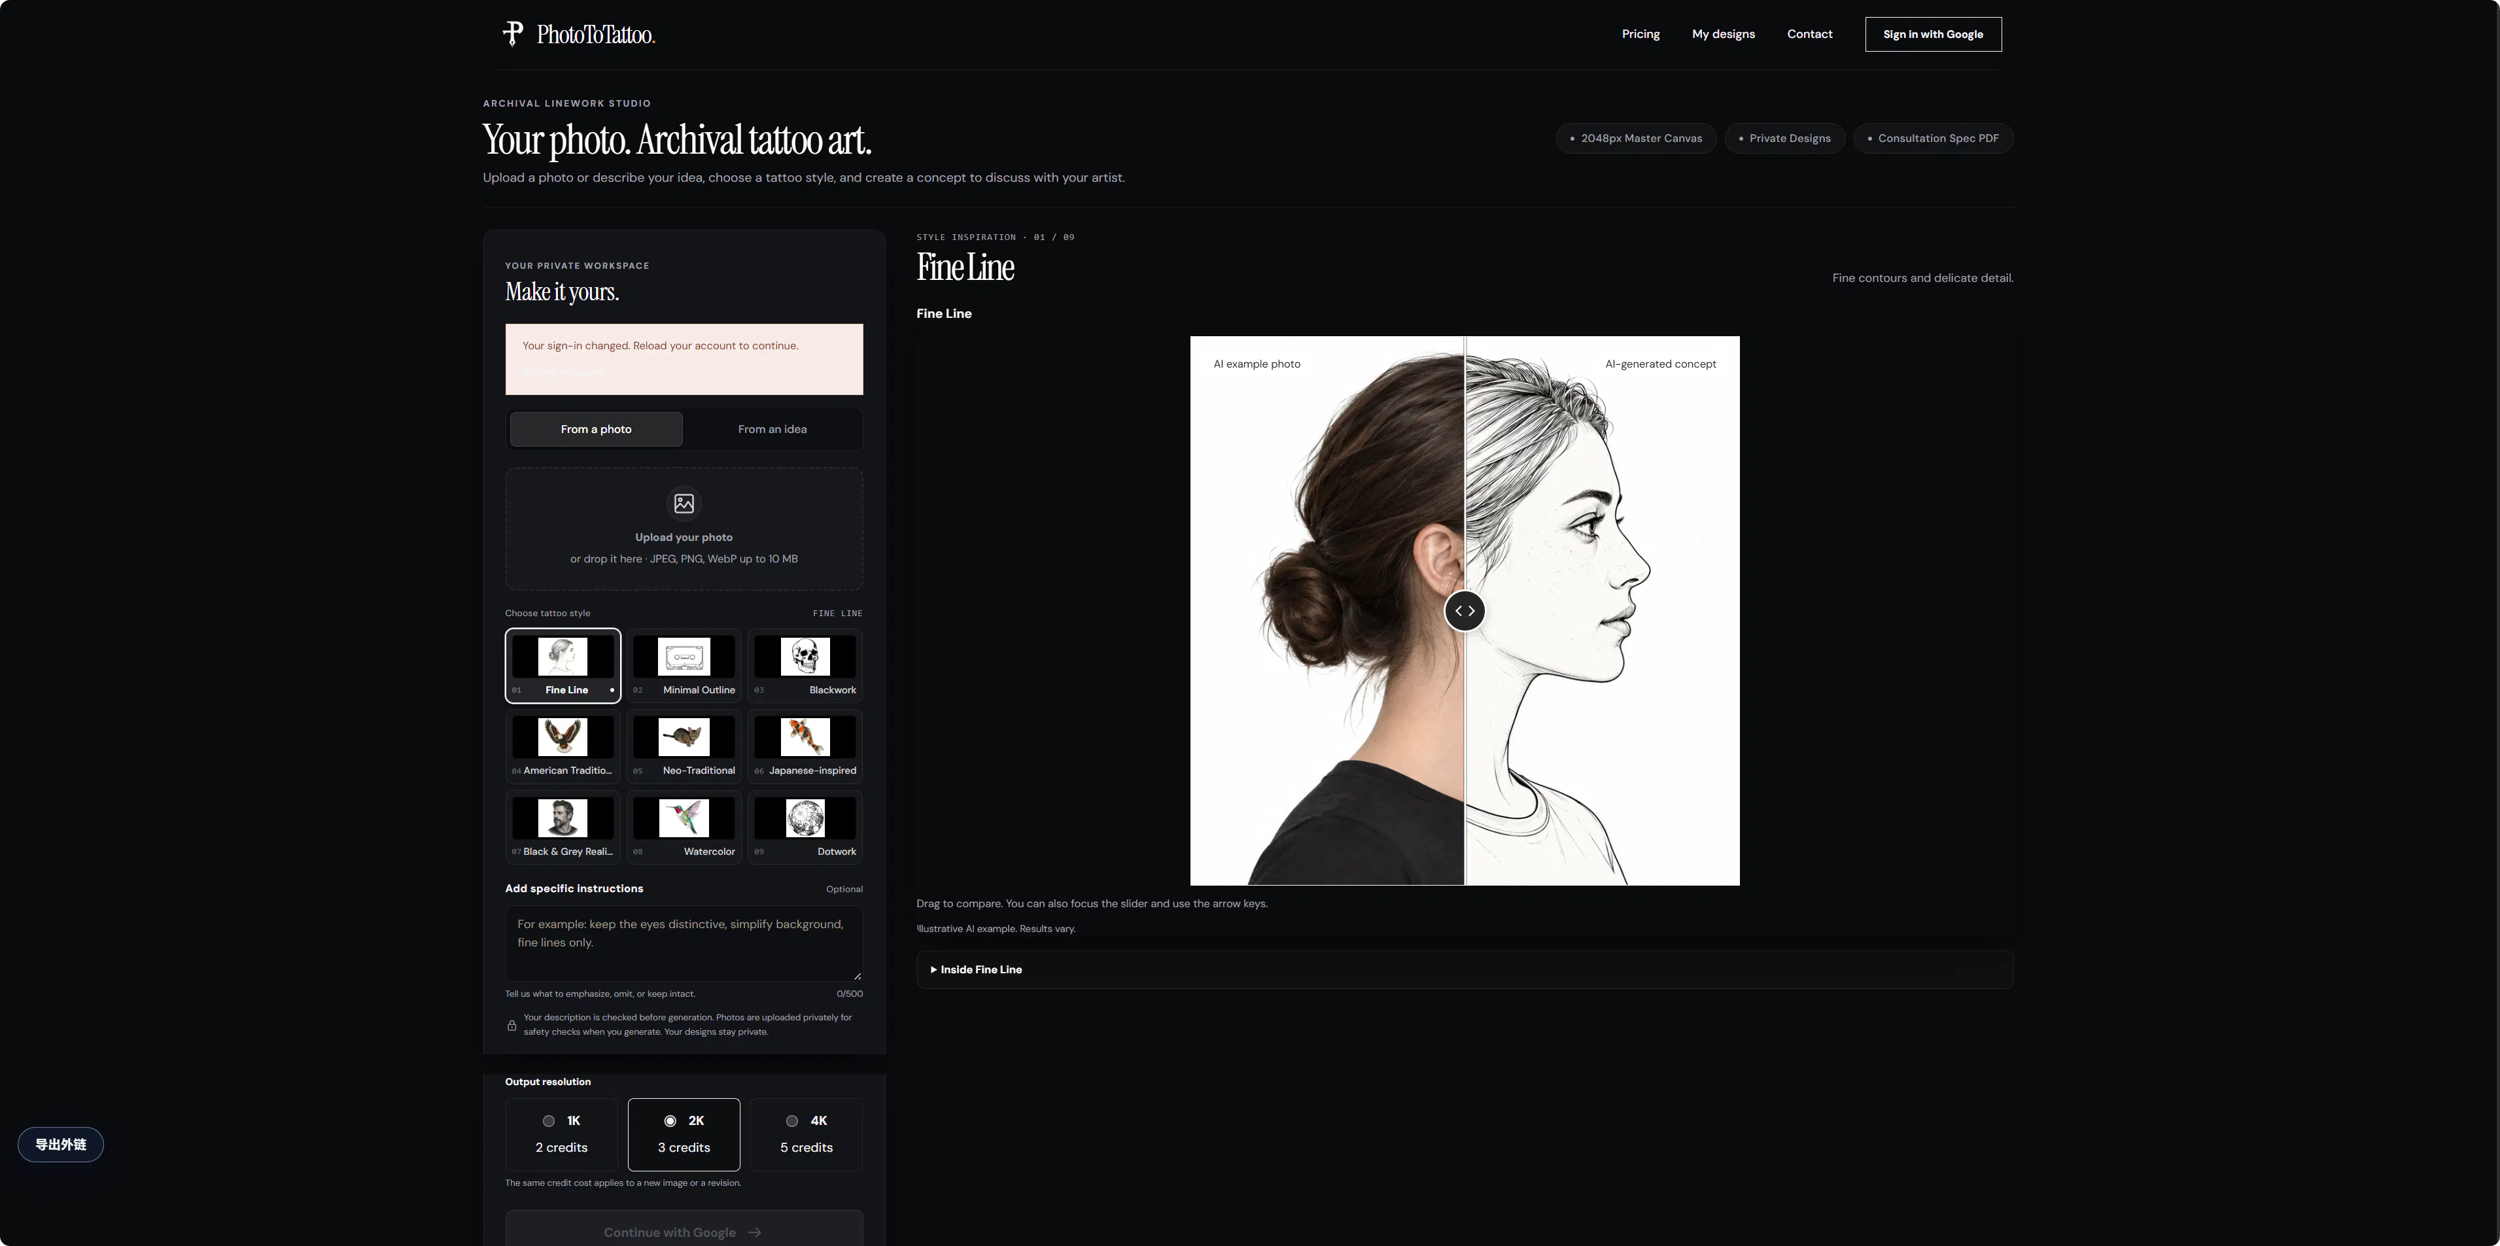This screenshot has height=1246, width=2500.
Task: Choose the Black & Grey Realism style
Action: tap(563, 827)
